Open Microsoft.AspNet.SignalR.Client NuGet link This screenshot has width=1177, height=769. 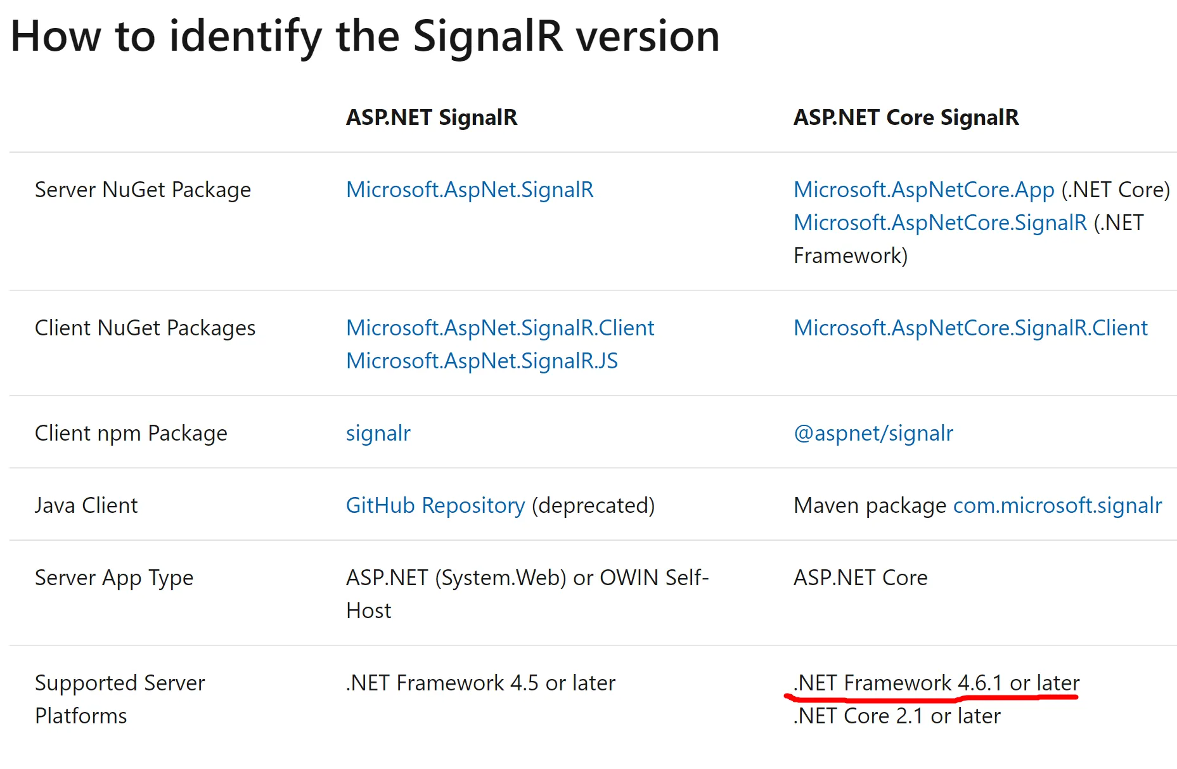pos(499,328)
